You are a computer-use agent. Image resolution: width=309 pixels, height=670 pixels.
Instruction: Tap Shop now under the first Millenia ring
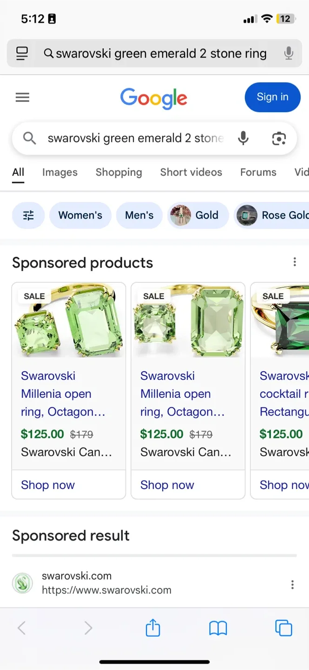click(48, 485)
